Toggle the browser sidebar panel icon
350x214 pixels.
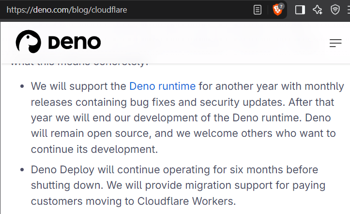coord(300,10)
